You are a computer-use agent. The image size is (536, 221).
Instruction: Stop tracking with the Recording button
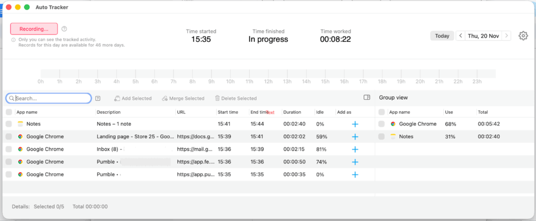click(x=34, y=29)
